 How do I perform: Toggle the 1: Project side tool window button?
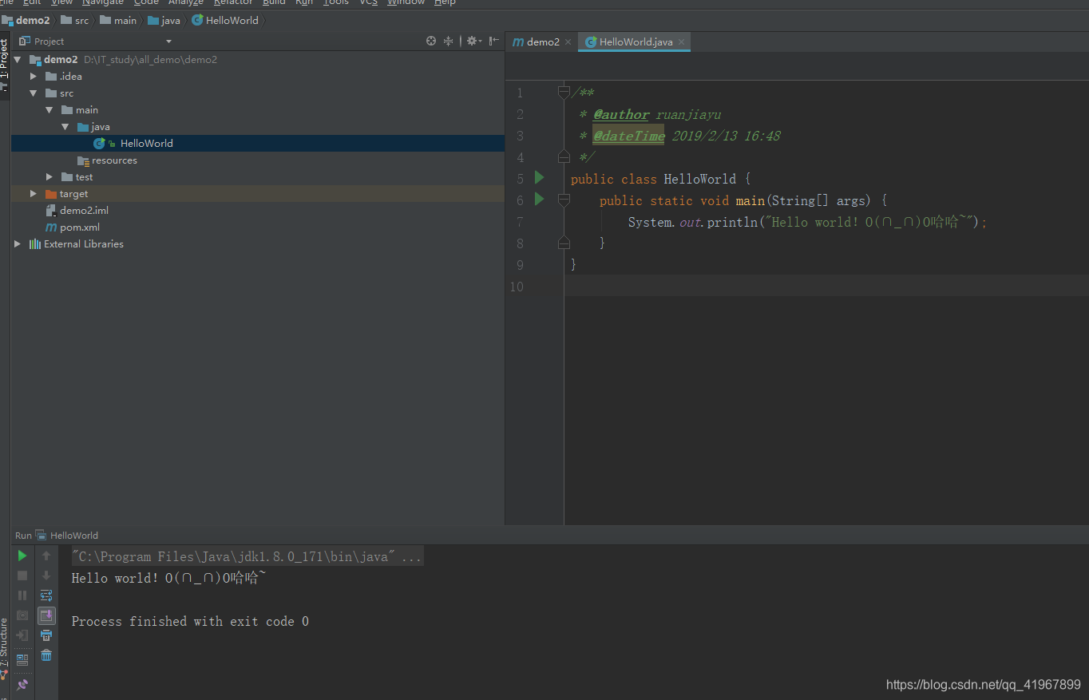click(x=5, y=64)
